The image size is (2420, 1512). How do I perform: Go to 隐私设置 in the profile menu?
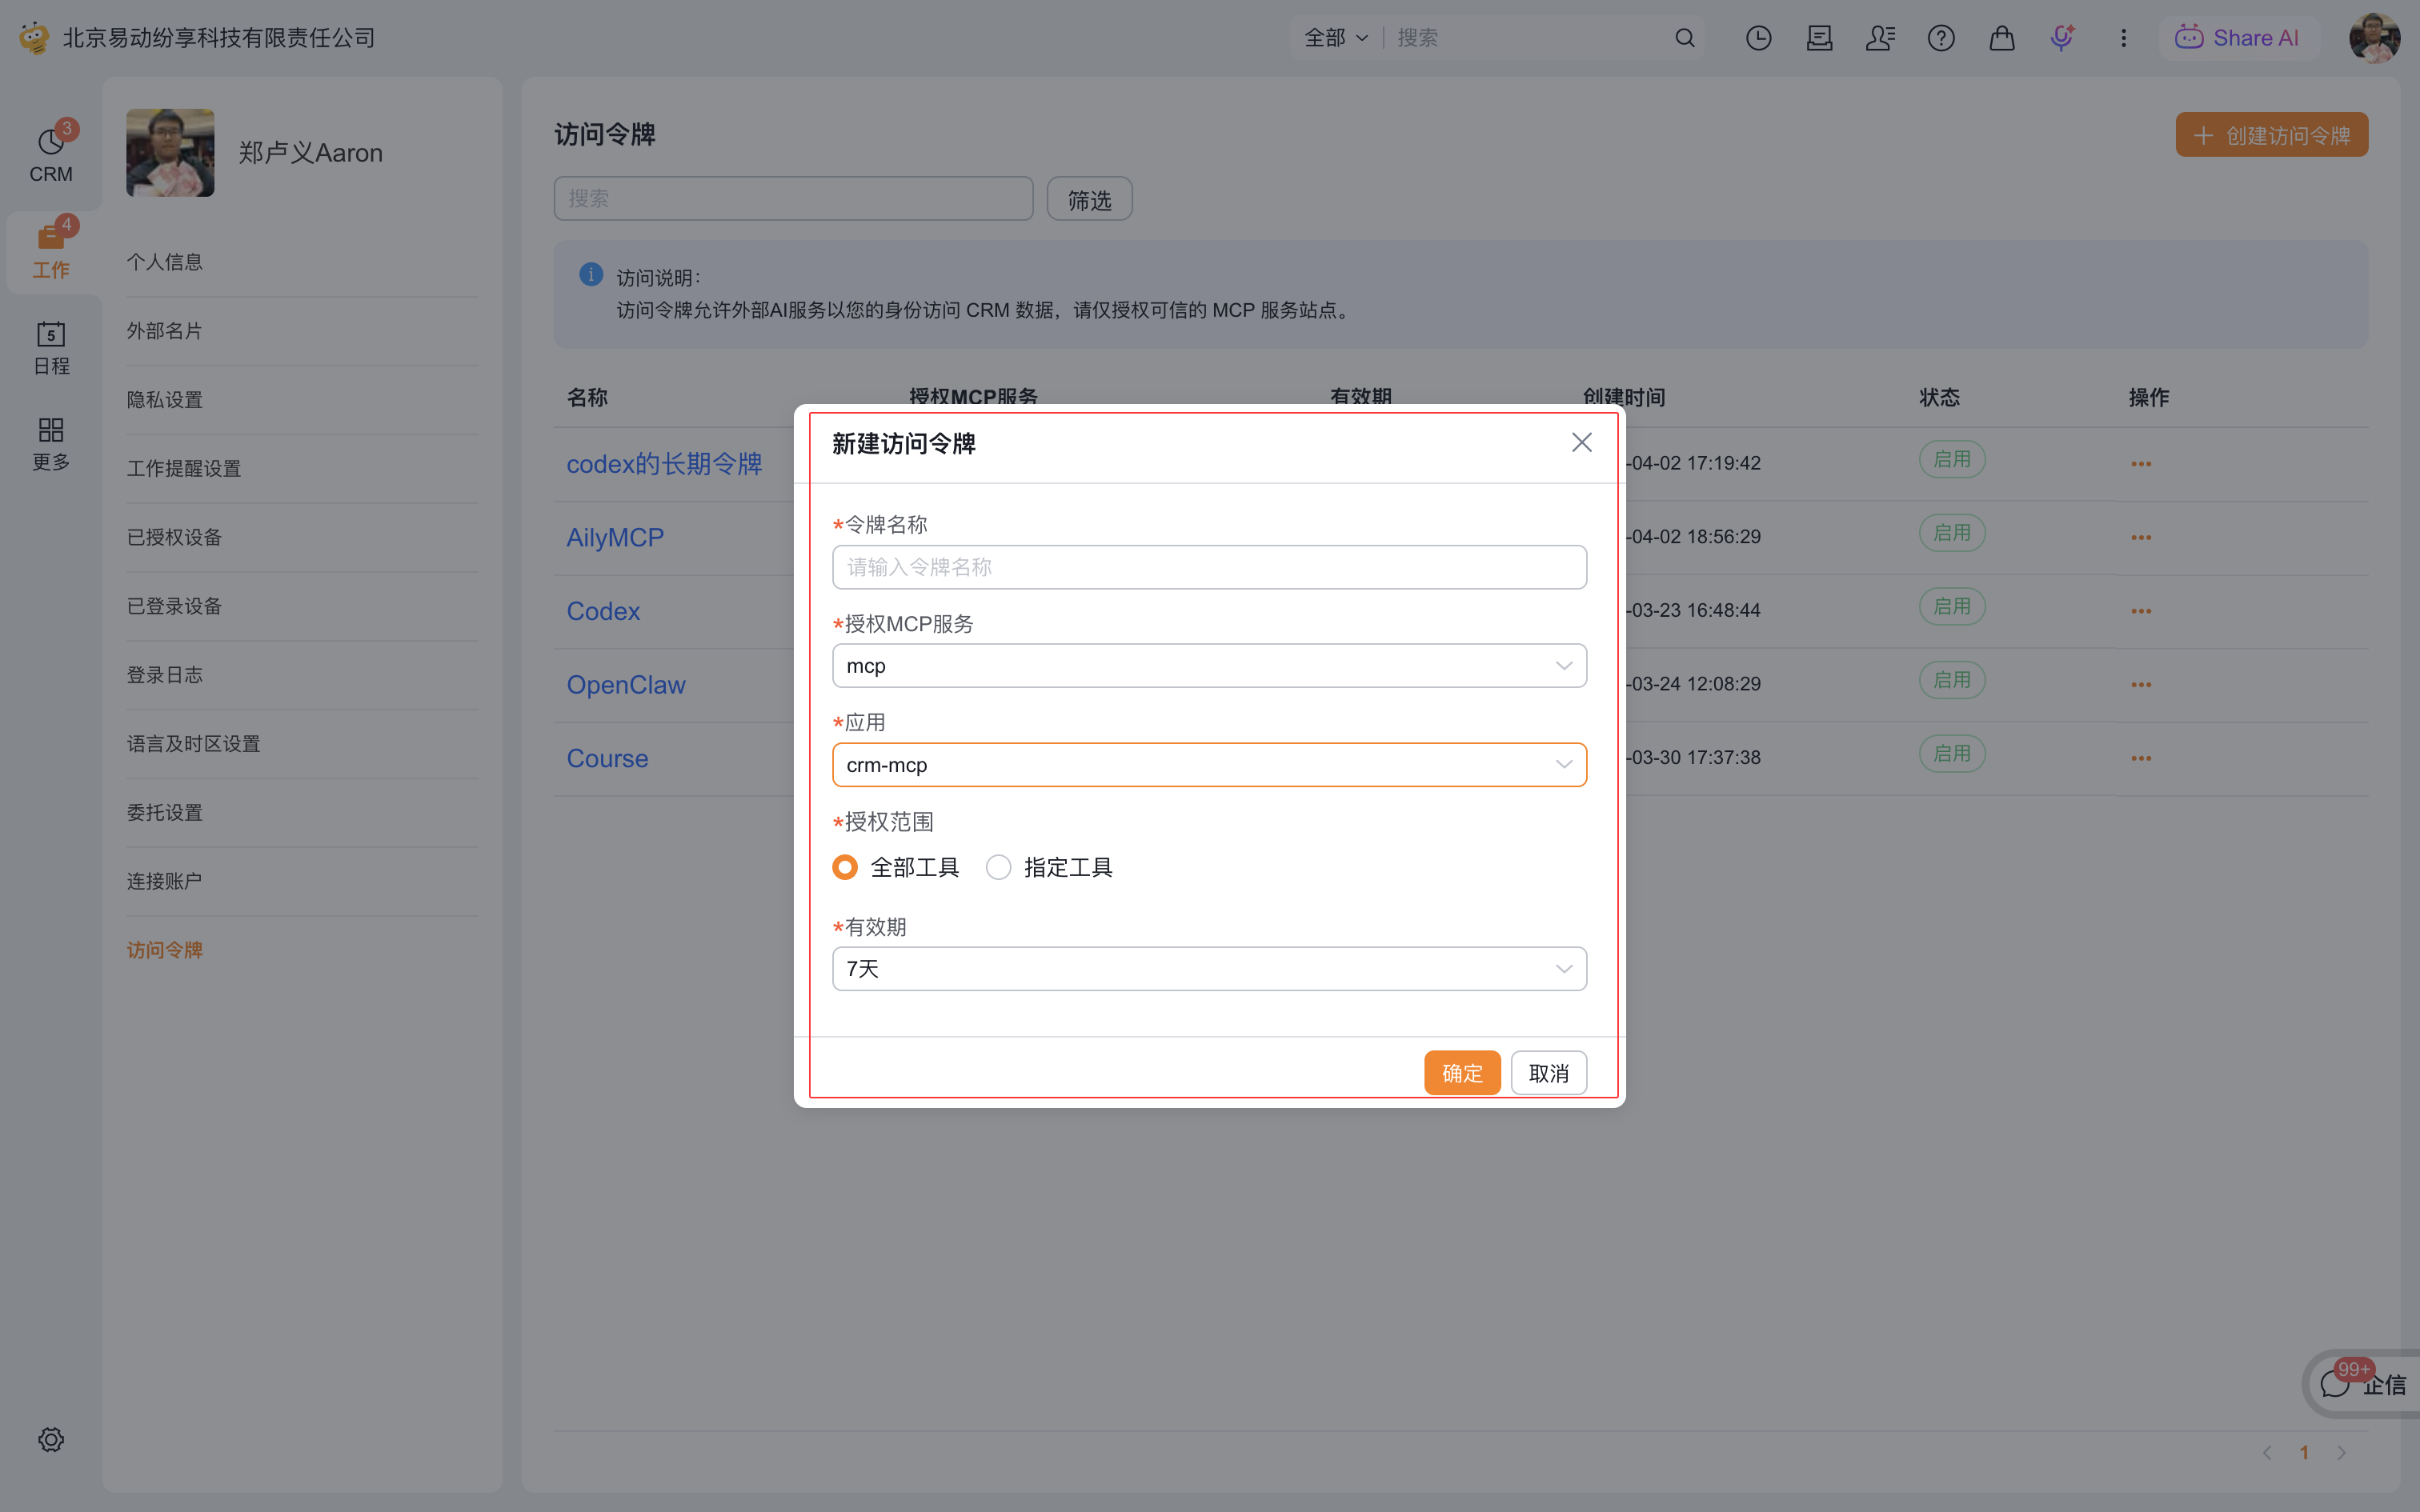165,400
